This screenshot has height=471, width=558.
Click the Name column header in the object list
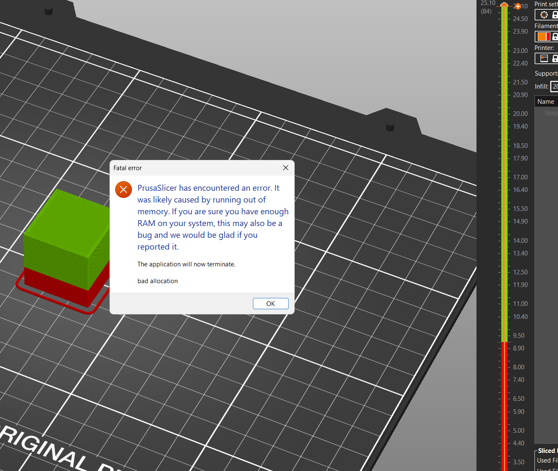pyautogui.click(x=546, y=101)
